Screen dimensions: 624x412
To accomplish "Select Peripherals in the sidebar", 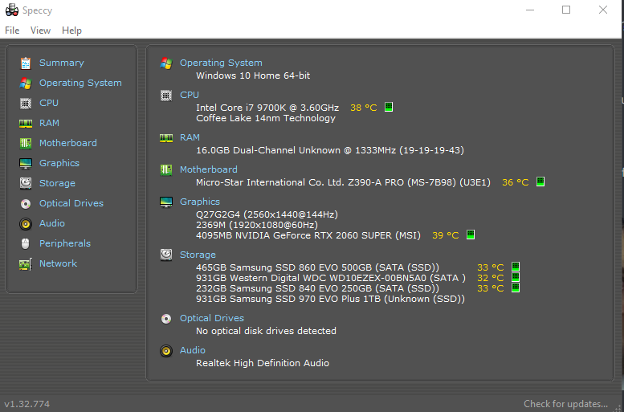I will tap(65, 243).
